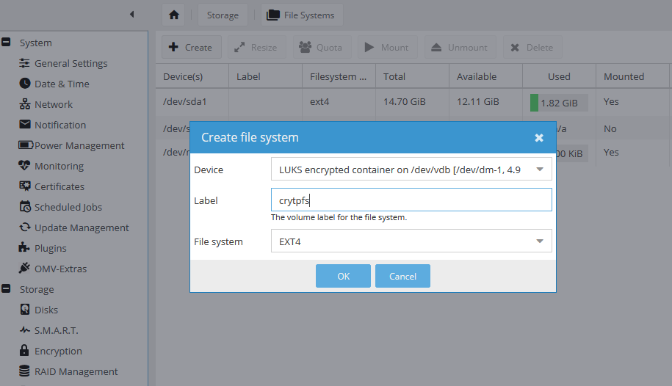Image resolution: width=672 pixels, height=386 pixels.
Task: Open the File system type dropdown
Action: pos(540,241)
